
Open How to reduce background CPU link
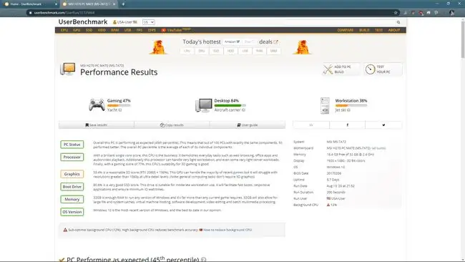coord(227,230)
